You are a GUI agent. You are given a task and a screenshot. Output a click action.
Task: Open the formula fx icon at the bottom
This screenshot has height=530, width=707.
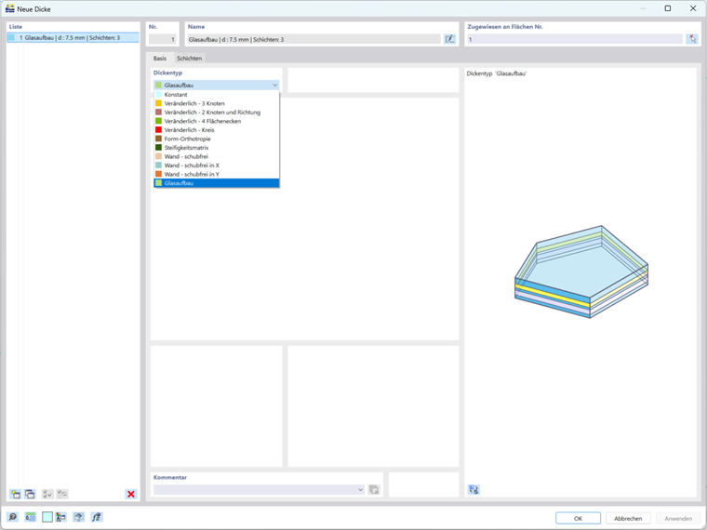coord(97,517)
